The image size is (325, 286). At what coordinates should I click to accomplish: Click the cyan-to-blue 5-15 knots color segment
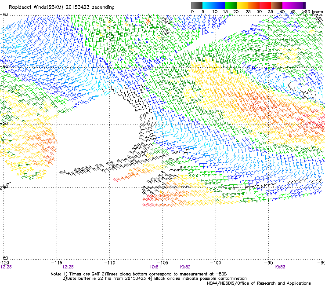click(214, 5)
